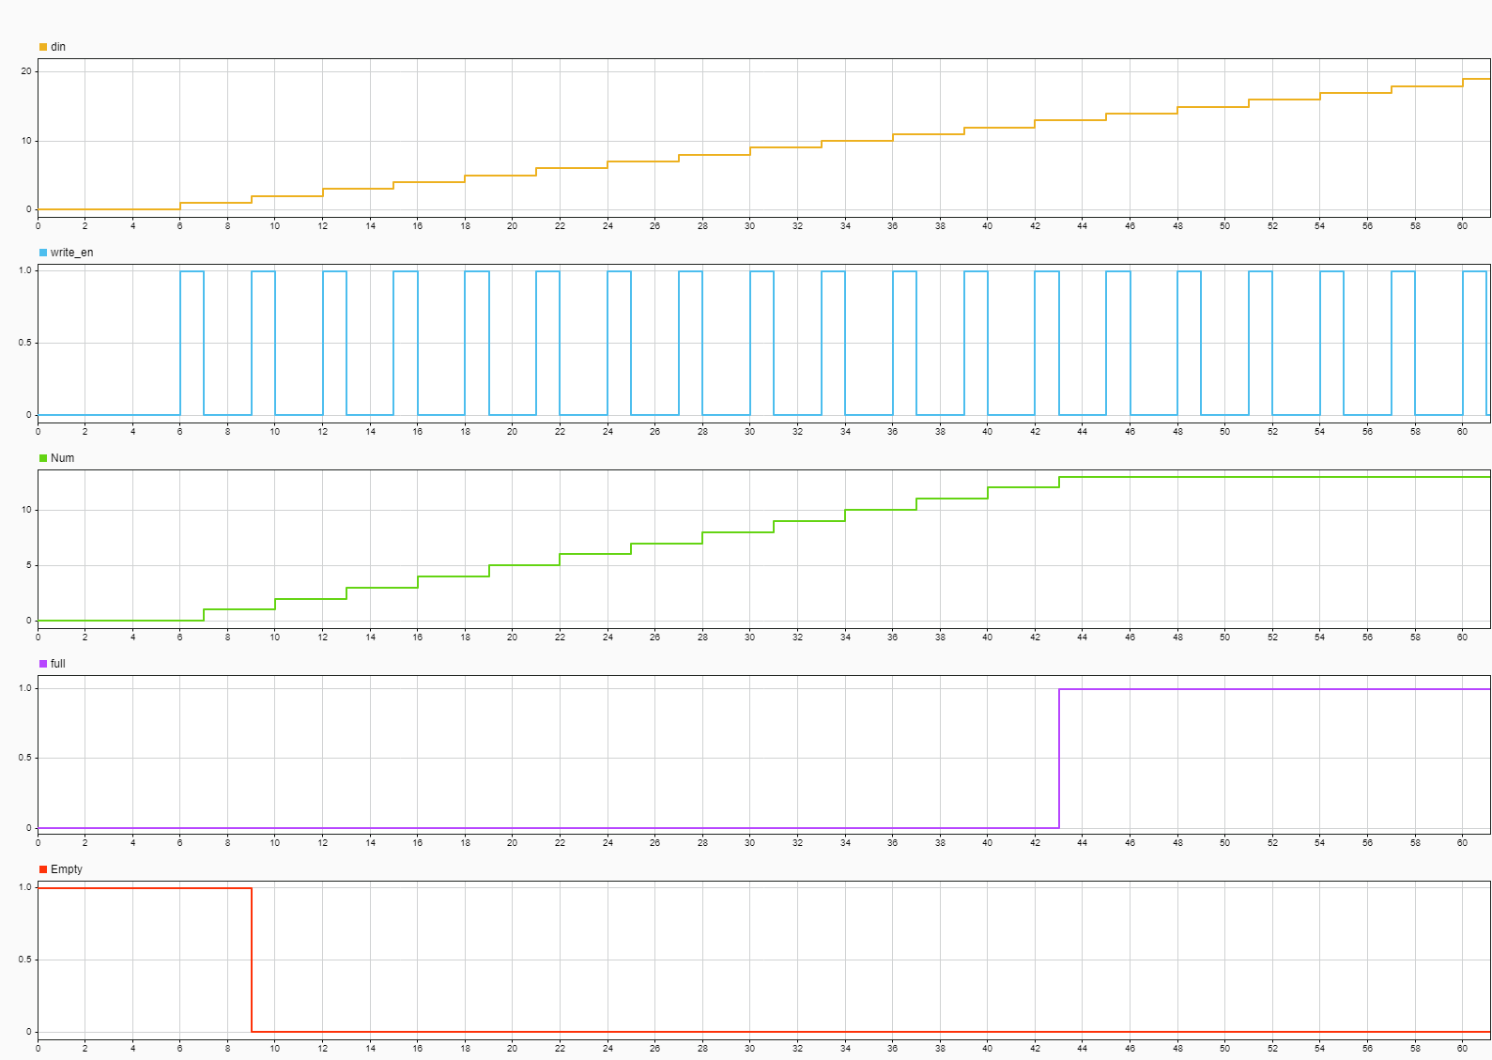The width and height of the screenshot is (1492, 1060).
Task: Click y-axis value 1.0 on the Empty plot
Action: (24, 887)
